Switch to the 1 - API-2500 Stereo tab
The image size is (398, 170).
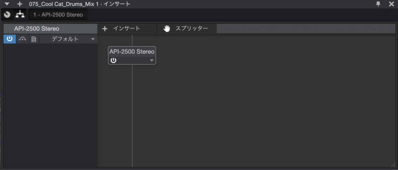58,15
